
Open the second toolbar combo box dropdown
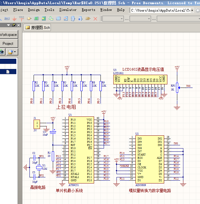pos(149,19)
